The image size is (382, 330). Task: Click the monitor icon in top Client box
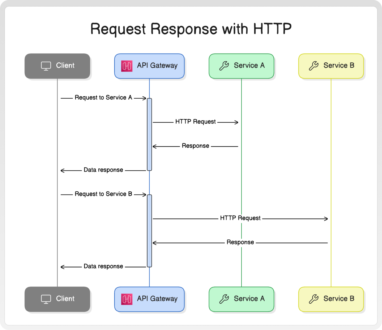coord(46,66)
